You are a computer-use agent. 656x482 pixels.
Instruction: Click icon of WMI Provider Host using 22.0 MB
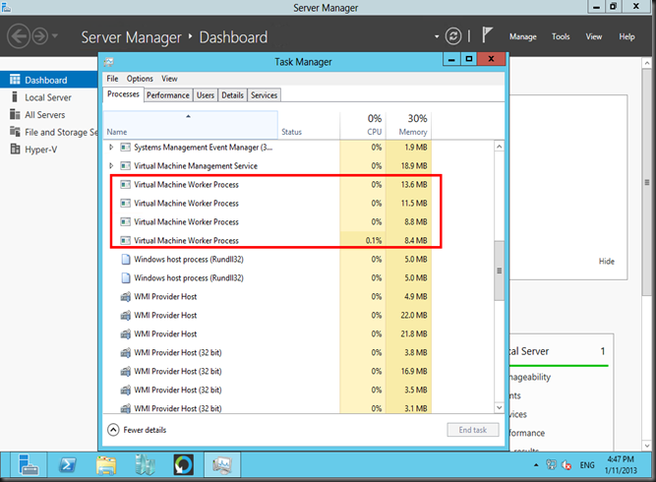[x=125, y=315]
